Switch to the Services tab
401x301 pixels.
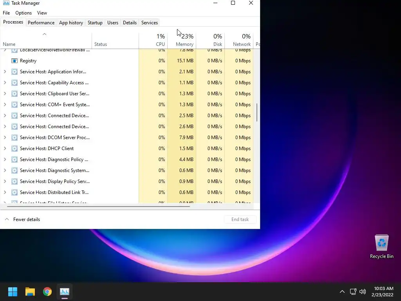tap(150, 22)
